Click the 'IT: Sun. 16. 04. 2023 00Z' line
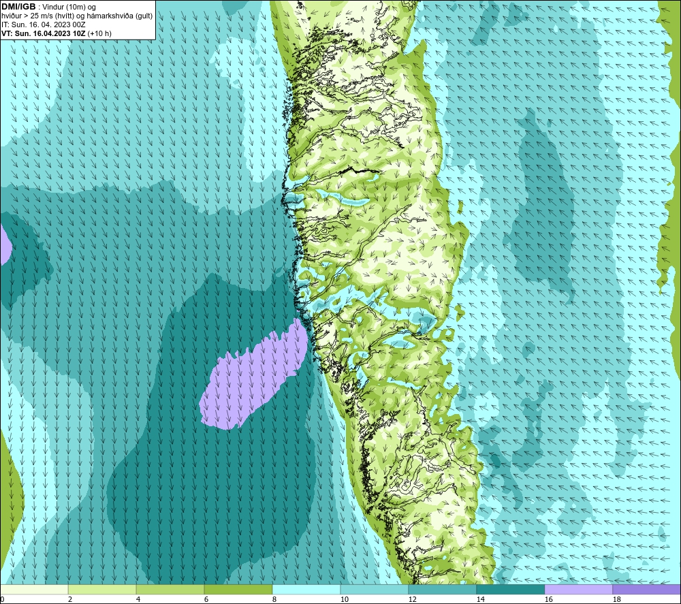This screenshot has height=604, width=681. [x=44, y=25]
